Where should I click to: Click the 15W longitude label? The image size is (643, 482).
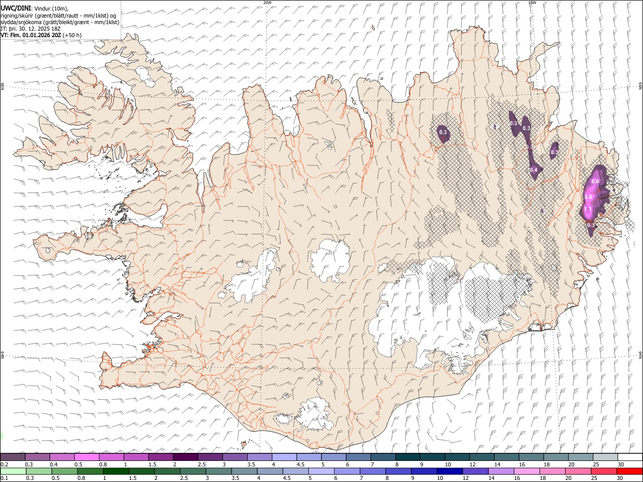[531, 2]
